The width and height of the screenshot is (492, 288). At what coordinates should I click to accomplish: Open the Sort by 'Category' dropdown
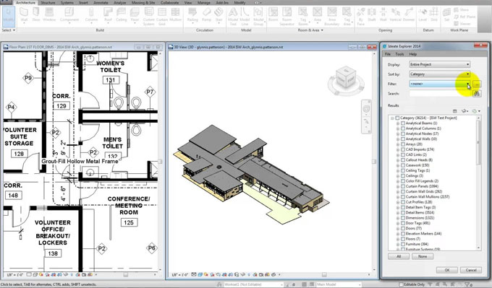(x=440, y=74)
